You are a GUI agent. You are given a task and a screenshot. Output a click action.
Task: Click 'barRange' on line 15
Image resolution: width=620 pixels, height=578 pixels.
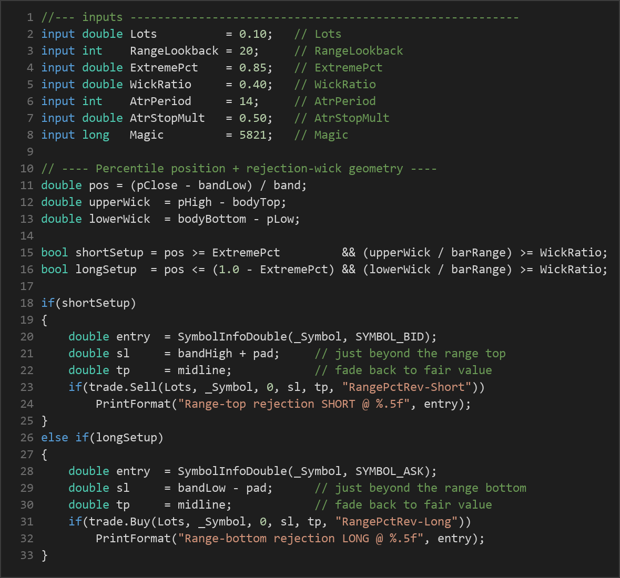(478, 252)
